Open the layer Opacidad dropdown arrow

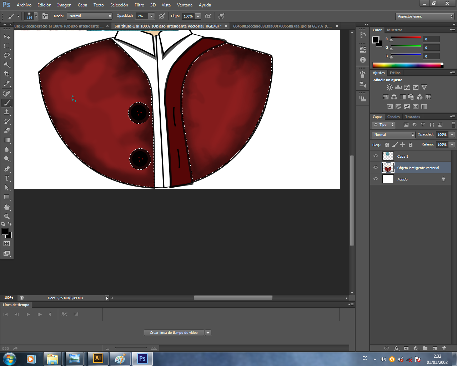452,135
